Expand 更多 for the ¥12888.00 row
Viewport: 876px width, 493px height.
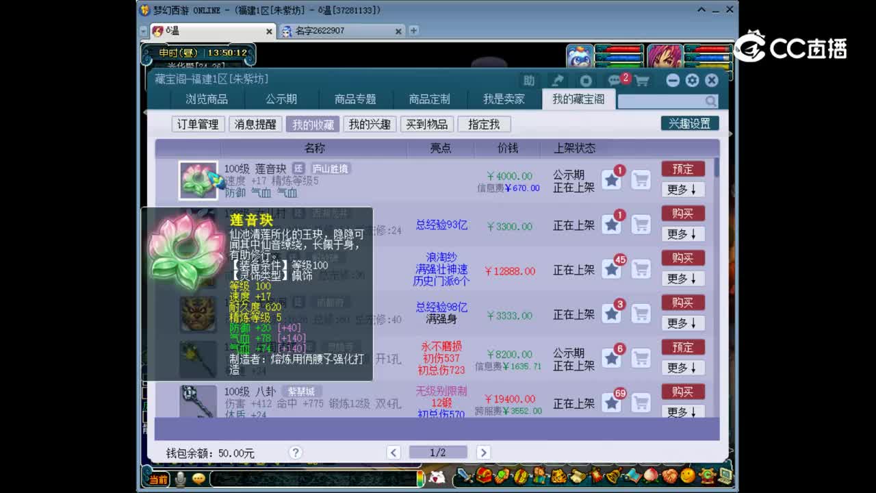(x=683, y=279)
